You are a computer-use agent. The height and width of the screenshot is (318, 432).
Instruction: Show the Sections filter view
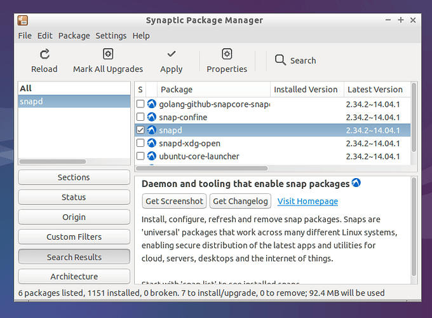[x=74, y=177]
